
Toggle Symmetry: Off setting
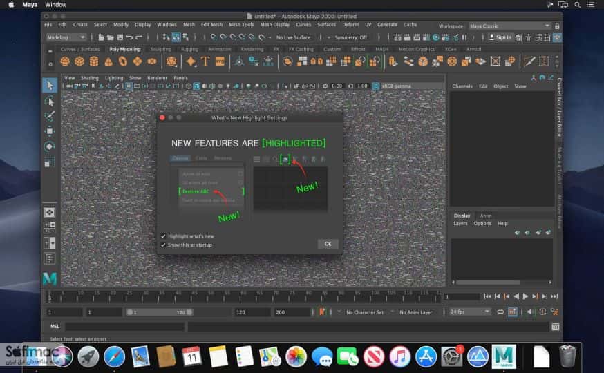pyautogui.click(x=350, y=37)
